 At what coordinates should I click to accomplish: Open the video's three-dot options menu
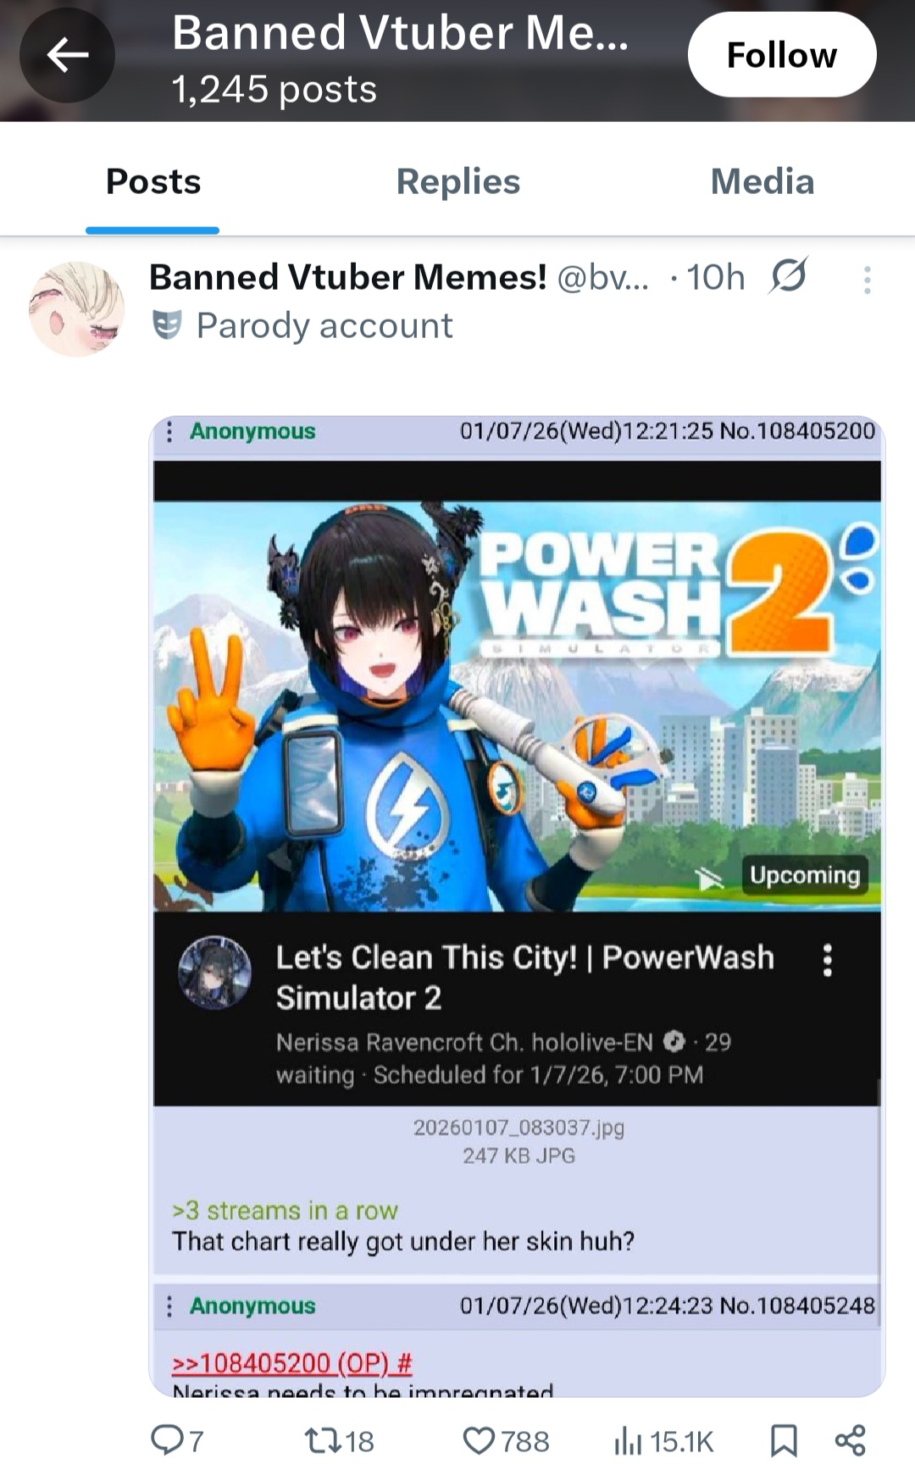point(828,961)
